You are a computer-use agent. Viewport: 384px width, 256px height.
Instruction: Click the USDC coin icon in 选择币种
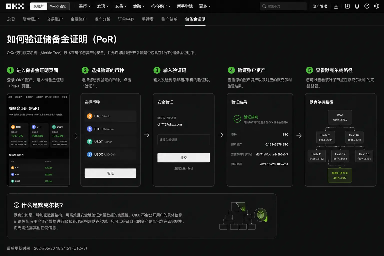[x=89, y=154]
